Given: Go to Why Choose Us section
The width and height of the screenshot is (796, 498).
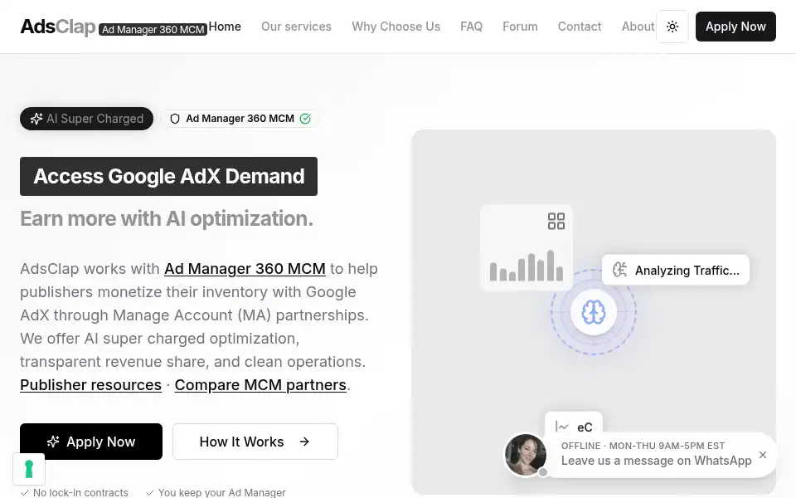Looking at the screenshot, I should pyautogui.click(x=396, y=27).
